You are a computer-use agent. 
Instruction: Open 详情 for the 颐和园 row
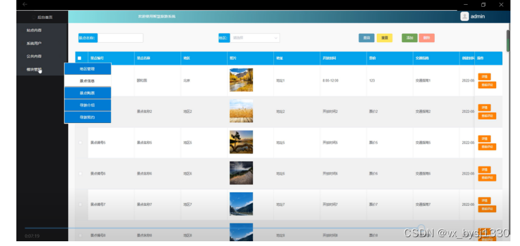[484, 77]
